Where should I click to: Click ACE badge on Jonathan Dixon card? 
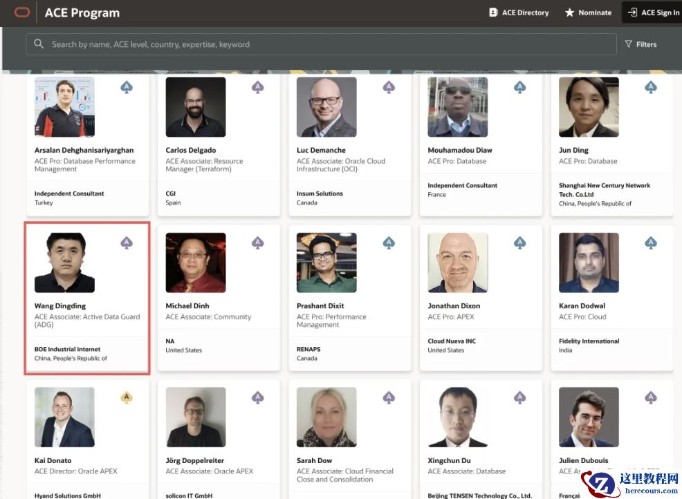(520, 243)
